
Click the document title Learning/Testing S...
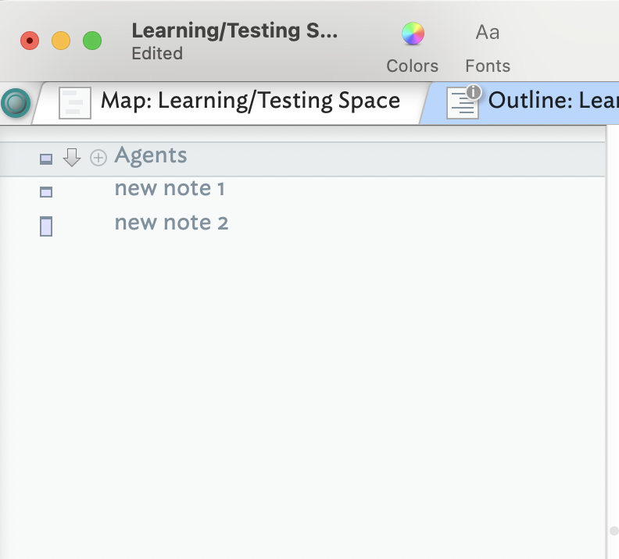click(x=234, y=31)
